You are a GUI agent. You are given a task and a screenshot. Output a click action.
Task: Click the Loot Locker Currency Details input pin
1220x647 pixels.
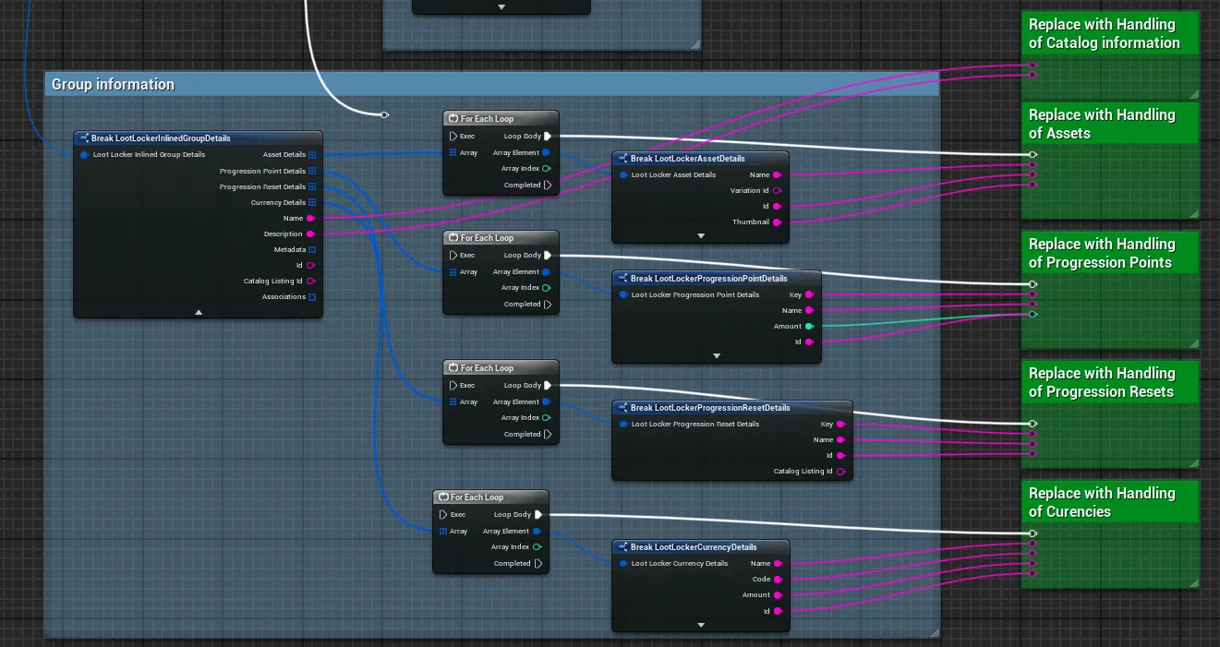[623, 564]
